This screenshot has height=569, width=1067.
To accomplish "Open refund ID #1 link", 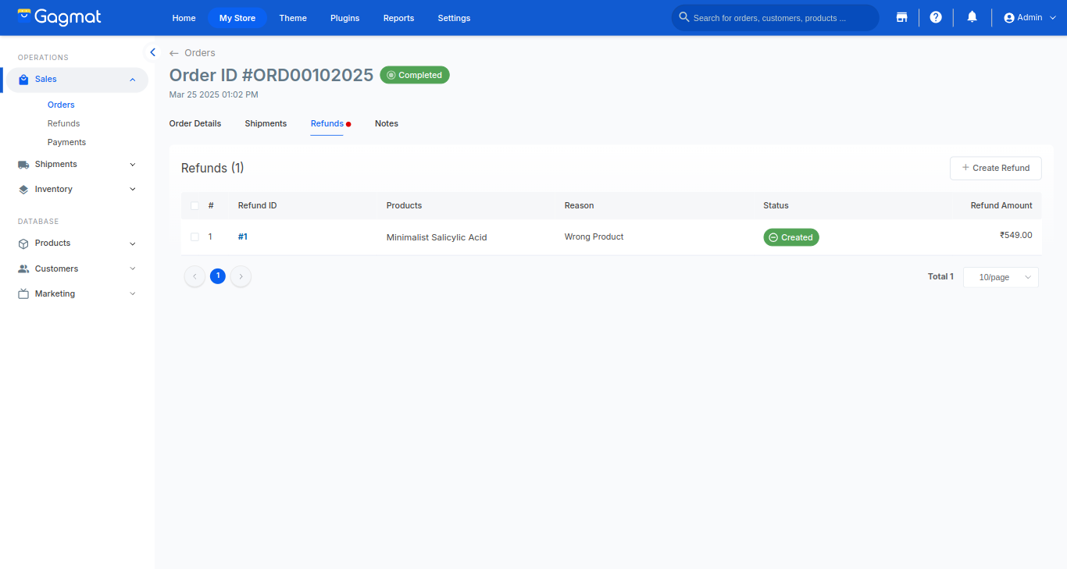I will [243, 236].
